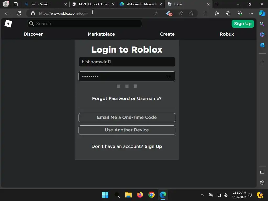The height and width of the screenshot is (201, 268).
Task: Click Microsoft Edge taskbar icon
Action: [163, 195]
